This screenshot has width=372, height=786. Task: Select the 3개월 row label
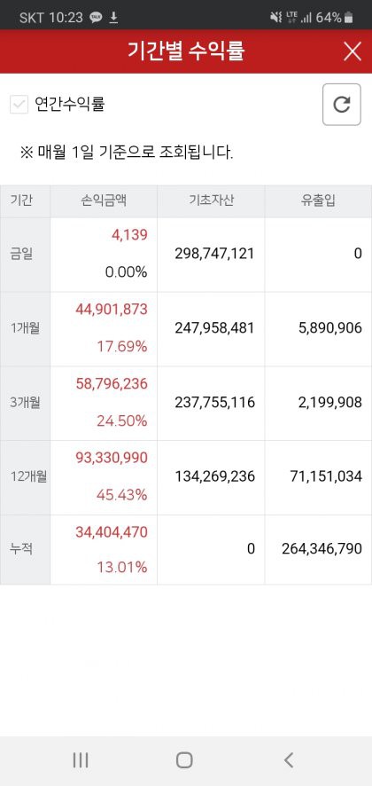25,403
